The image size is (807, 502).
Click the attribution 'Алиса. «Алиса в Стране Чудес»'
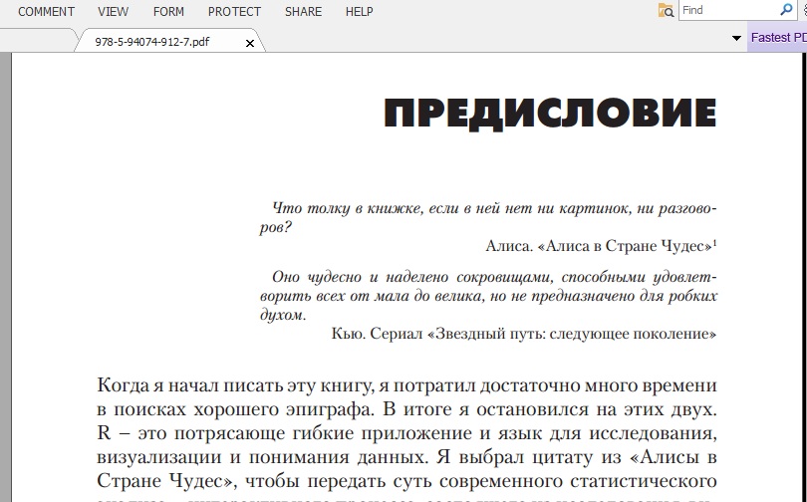tap(600, 246)
